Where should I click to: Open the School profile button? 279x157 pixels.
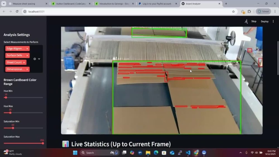click(263, 11)
